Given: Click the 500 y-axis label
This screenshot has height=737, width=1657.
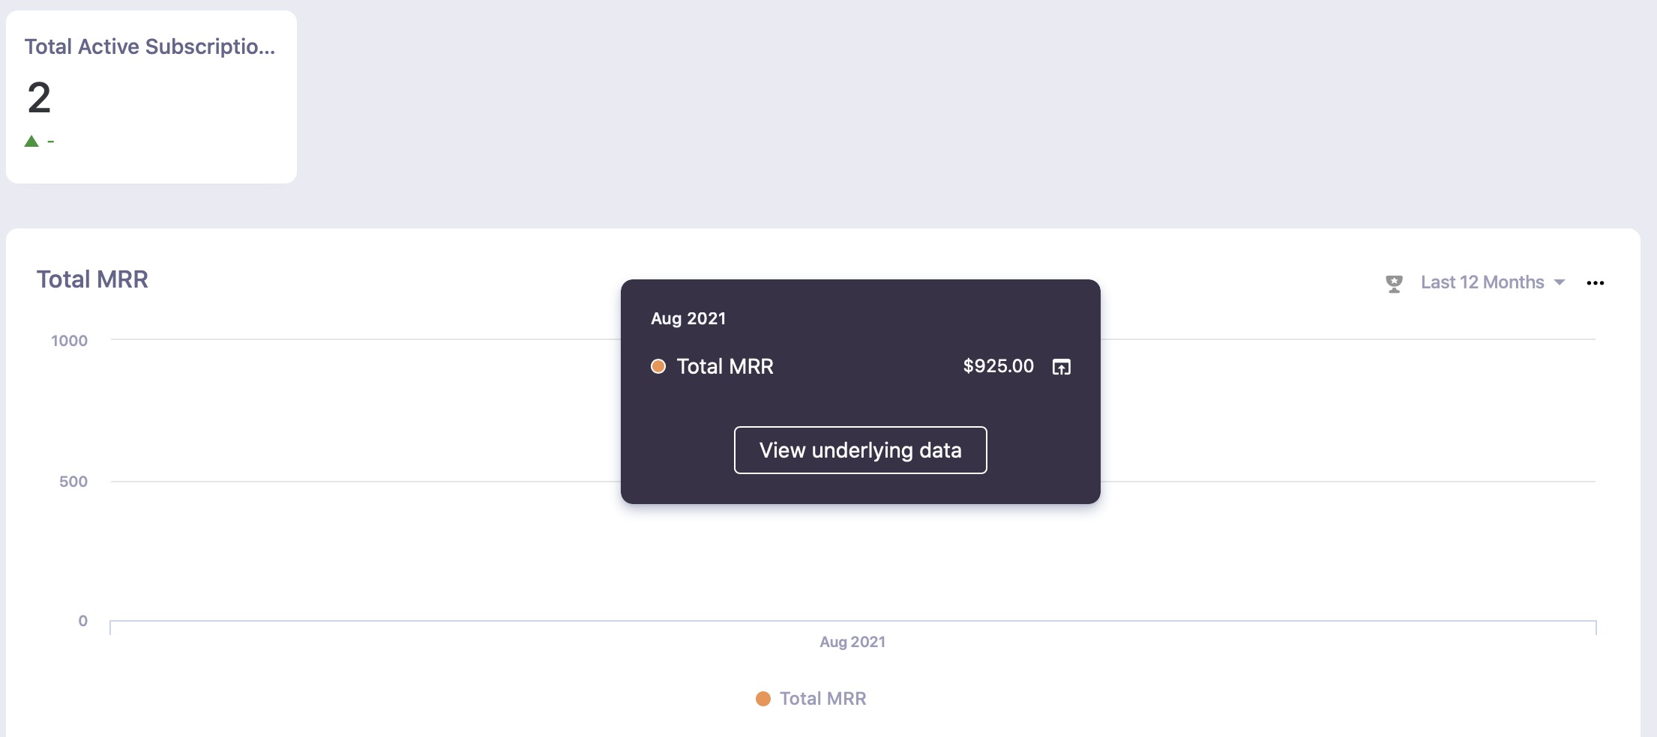Looking at the screenshot, I should click(73, 482).
